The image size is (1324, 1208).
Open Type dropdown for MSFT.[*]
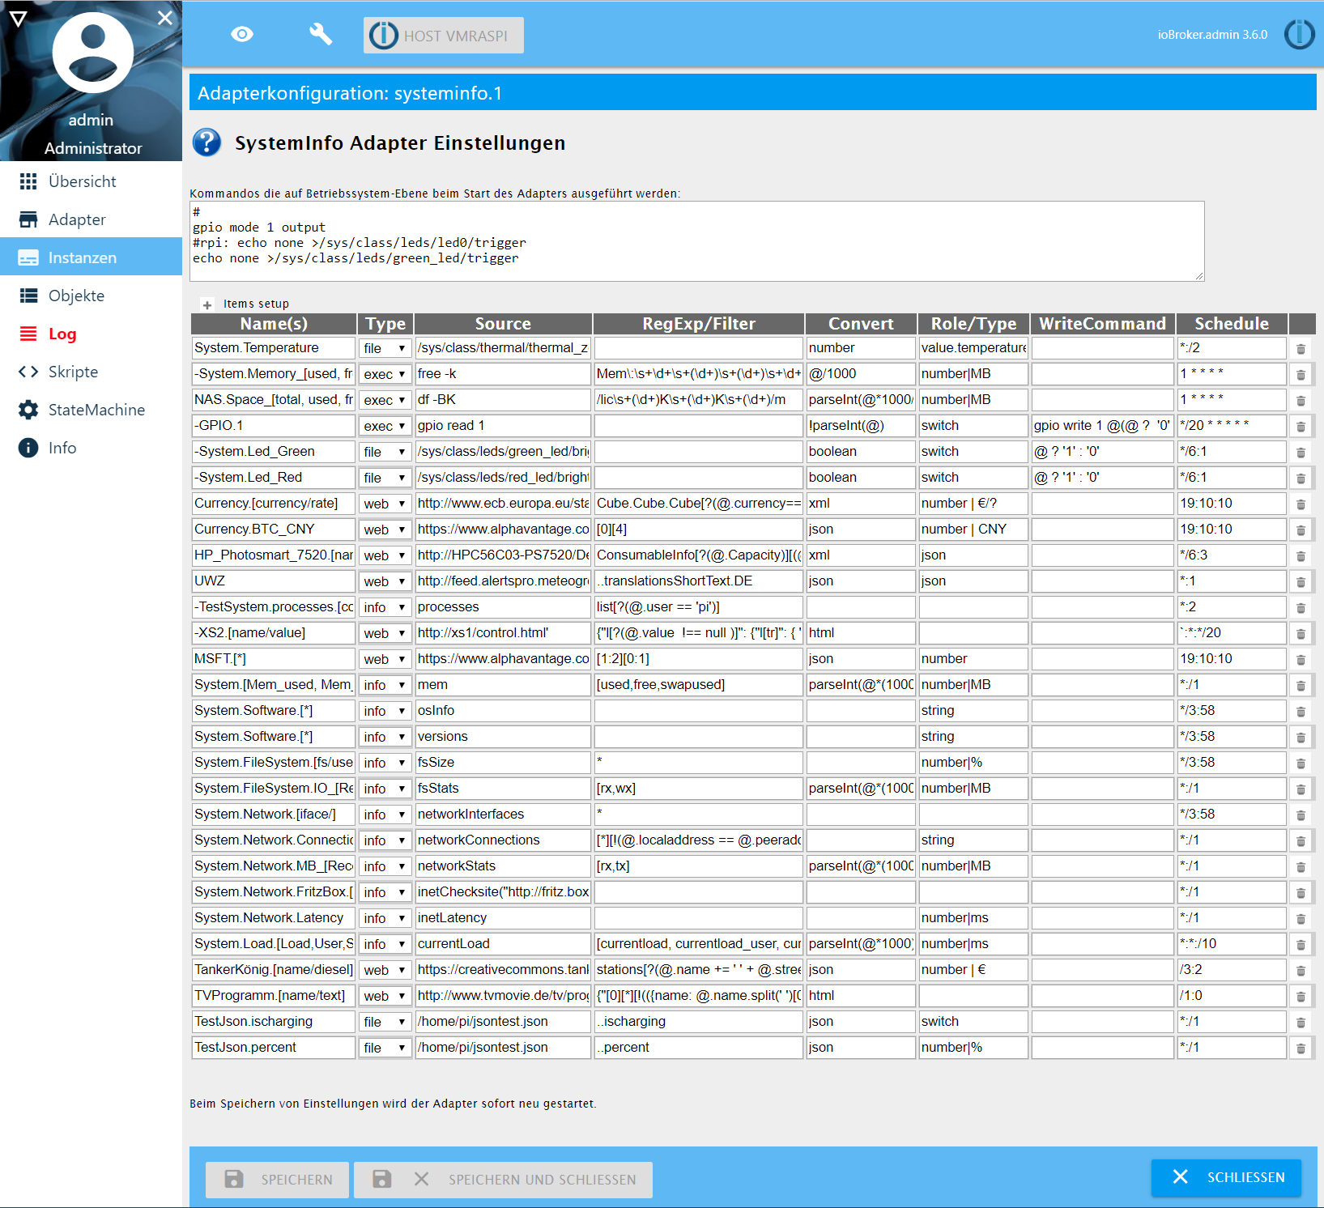385,659
